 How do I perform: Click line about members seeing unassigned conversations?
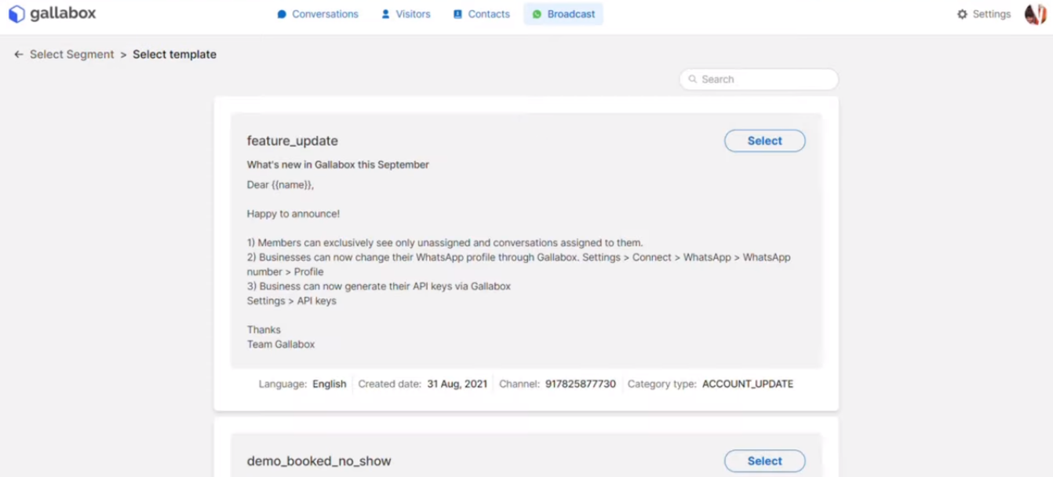point(445,243)
